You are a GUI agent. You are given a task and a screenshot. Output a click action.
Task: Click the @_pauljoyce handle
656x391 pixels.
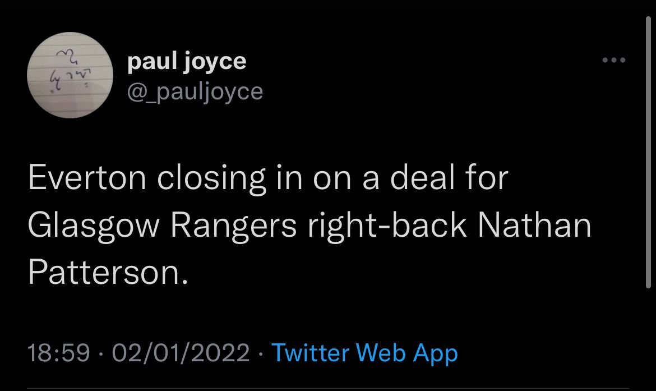click(x=195, y=90)
